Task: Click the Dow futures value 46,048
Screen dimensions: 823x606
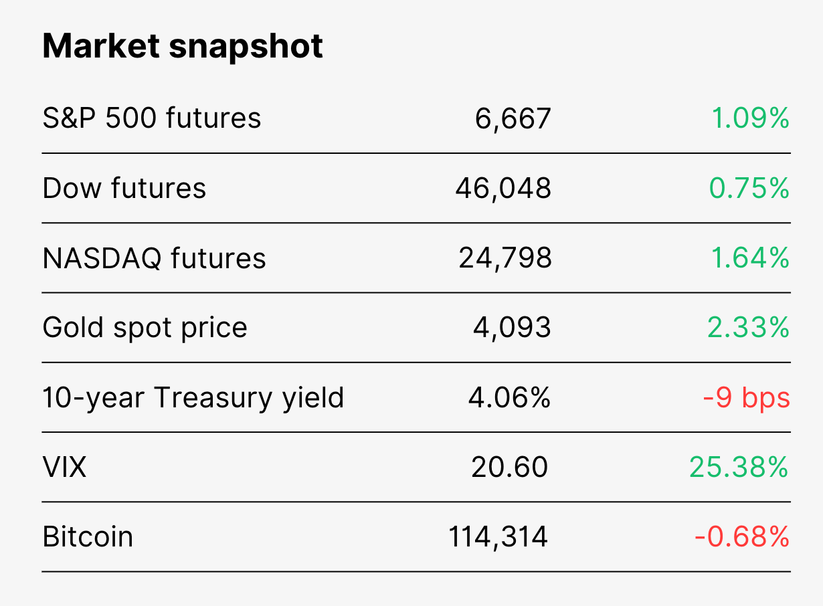Action: 504,189
